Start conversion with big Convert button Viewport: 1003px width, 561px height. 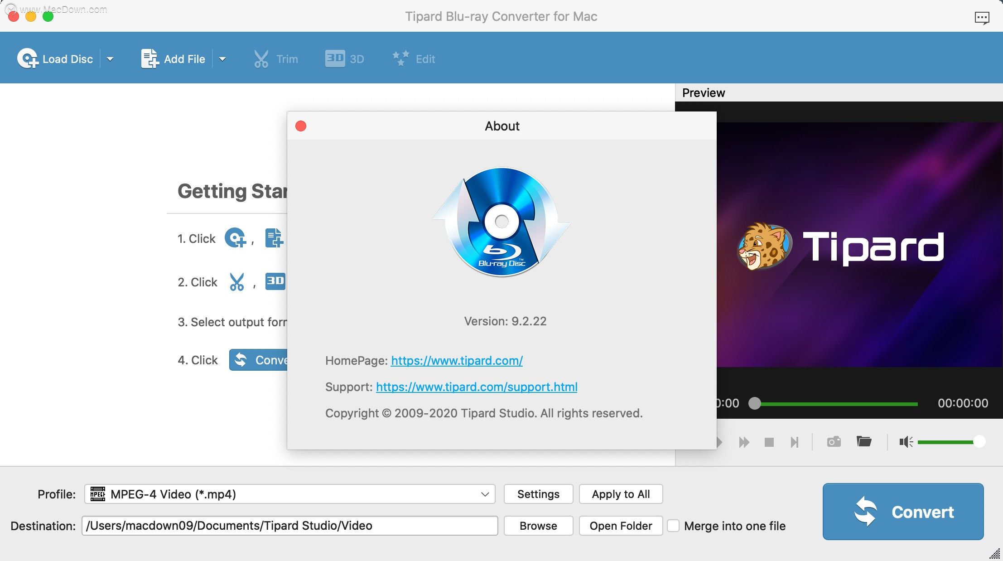click(903, 512)
